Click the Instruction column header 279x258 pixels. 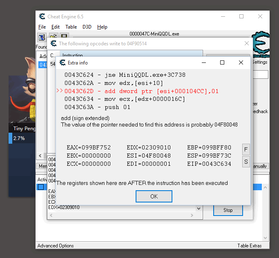(x=131, y=54)
